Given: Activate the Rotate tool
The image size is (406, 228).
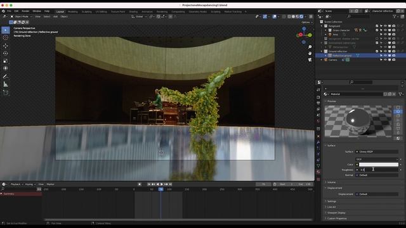Looking at the screenshot, I should [x=6, y=53].
